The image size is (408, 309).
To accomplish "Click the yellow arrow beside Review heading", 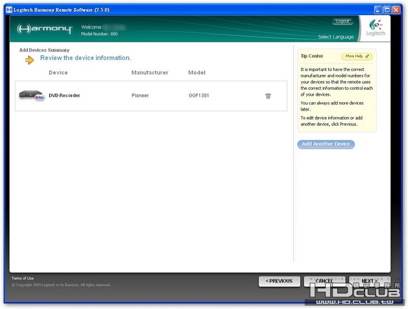I will click(x=29, y=60).
